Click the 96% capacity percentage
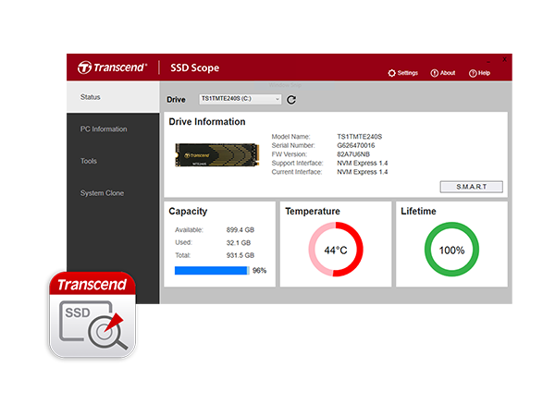Viewport: 555px width, 416px height. click(259, 271)
